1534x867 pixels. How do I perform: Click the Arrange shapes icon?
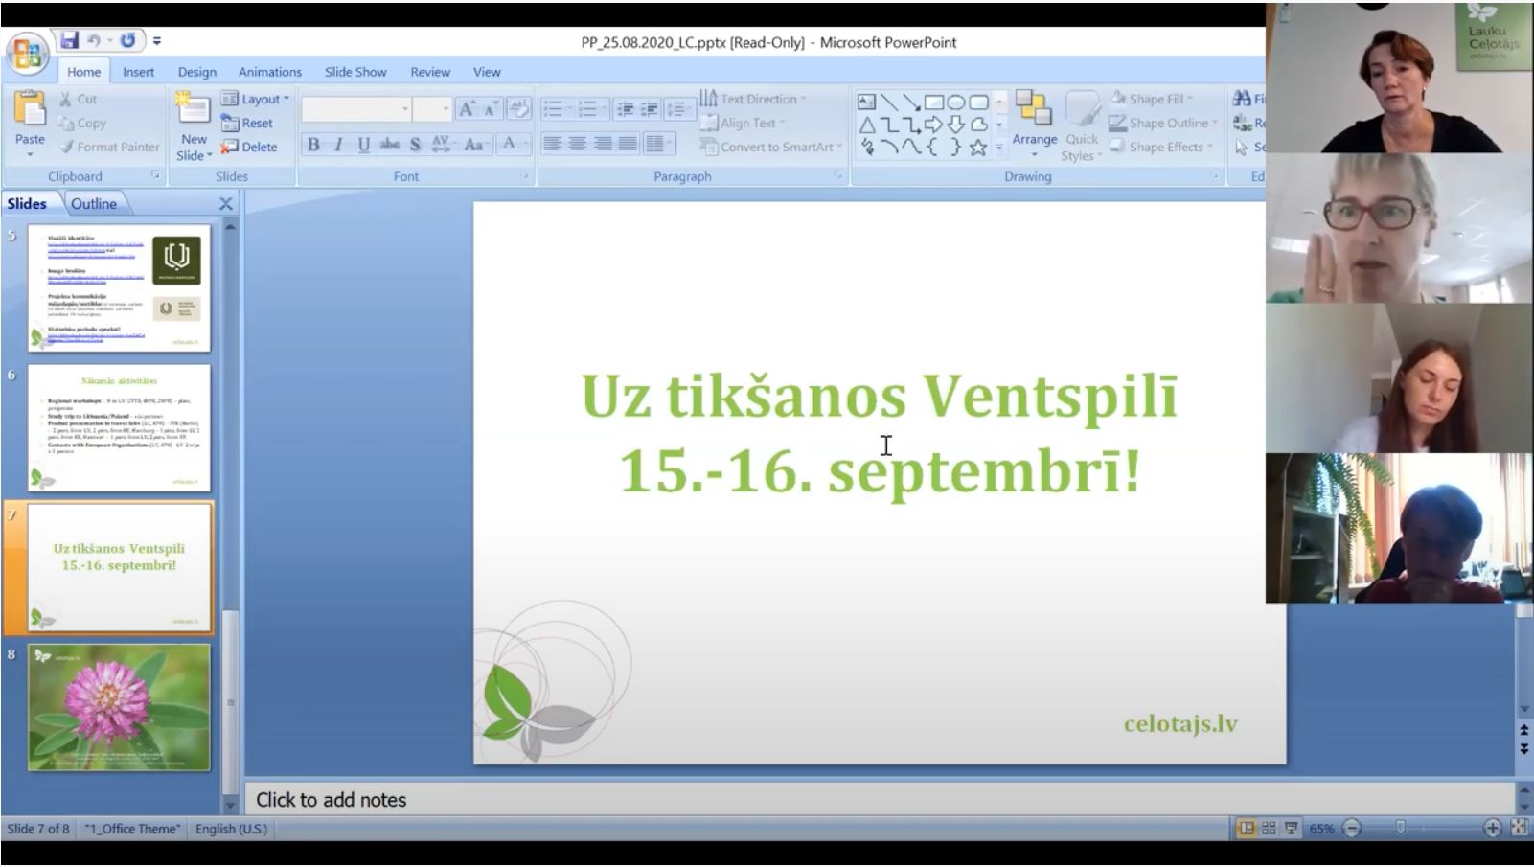point(1034,110)
